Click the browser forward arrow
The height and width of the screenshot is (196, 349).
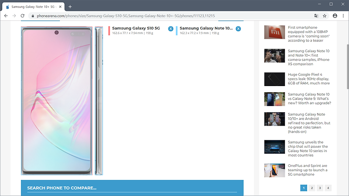point(14,16)
